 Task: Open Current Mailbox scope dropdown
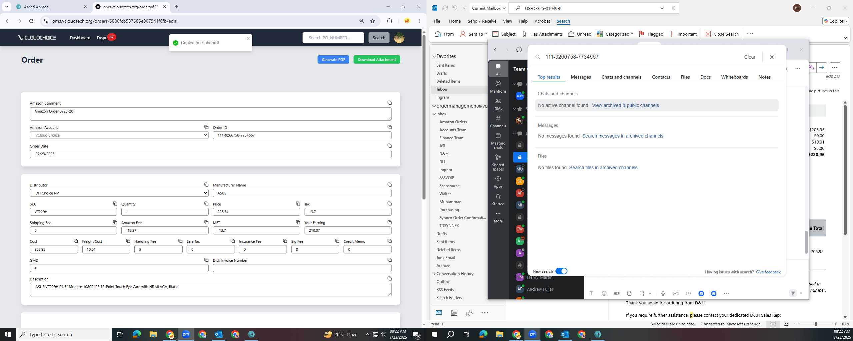[489, 8]
